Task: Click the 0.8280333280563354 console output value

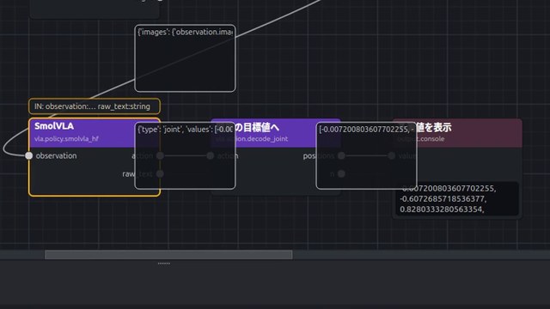Action: point(442,209)
